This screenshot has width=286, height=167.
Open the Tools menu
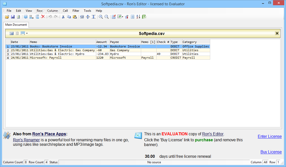[87, 11]
